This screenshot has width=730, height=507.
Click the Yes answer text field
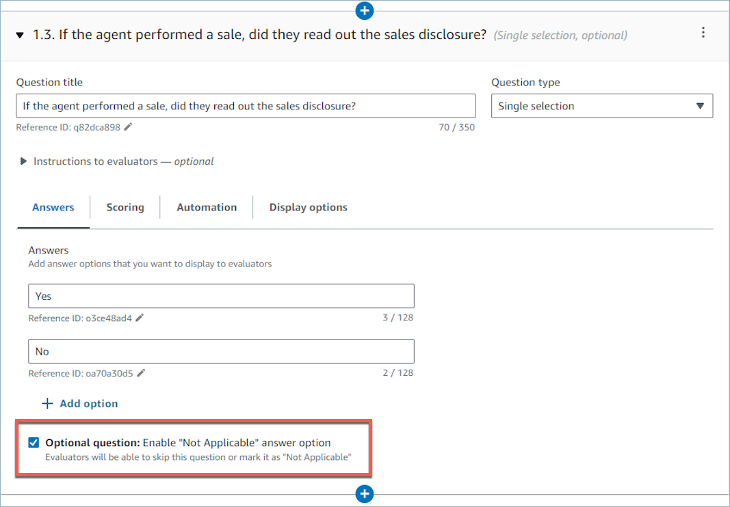click(221, 296)
